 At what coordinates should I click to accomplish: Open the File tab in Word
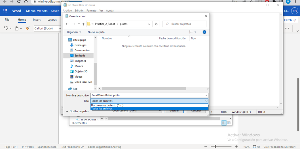pos(7,19)
